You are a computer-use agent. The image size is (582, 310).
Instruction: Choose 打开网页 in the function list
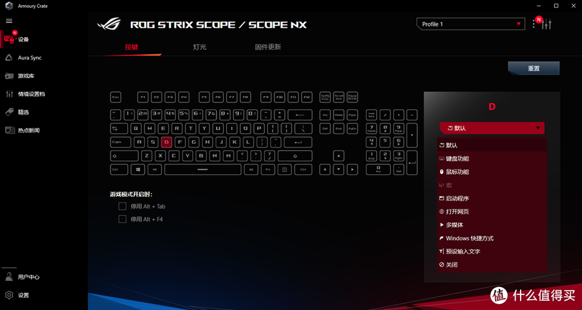click(492, 211)
